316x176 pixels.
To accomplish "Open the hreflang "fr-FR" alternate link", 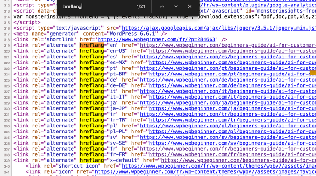I will pyautogui.click(x=232, y=155).
